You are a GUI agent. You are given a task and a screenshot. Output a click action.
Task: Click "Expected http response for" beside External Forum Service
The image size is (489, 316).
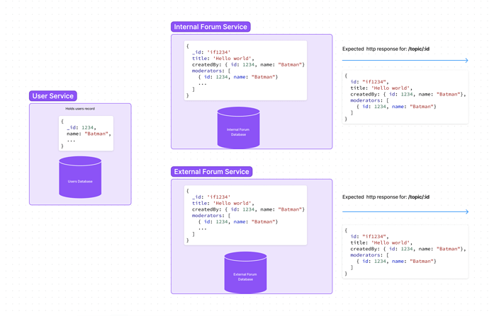386,197
